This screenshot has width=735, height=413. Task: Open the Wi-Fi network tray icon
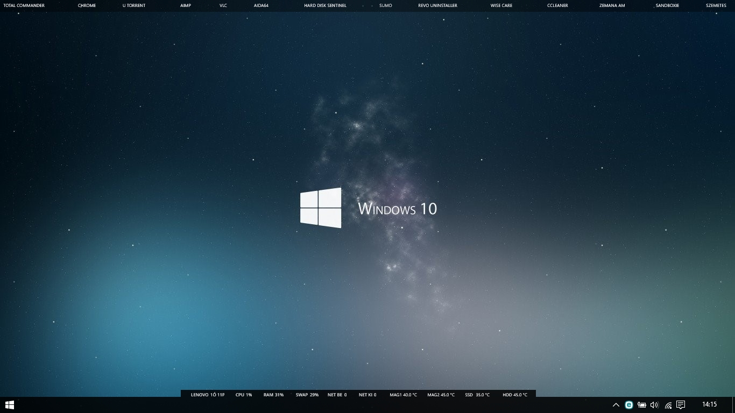coord(668,405)
